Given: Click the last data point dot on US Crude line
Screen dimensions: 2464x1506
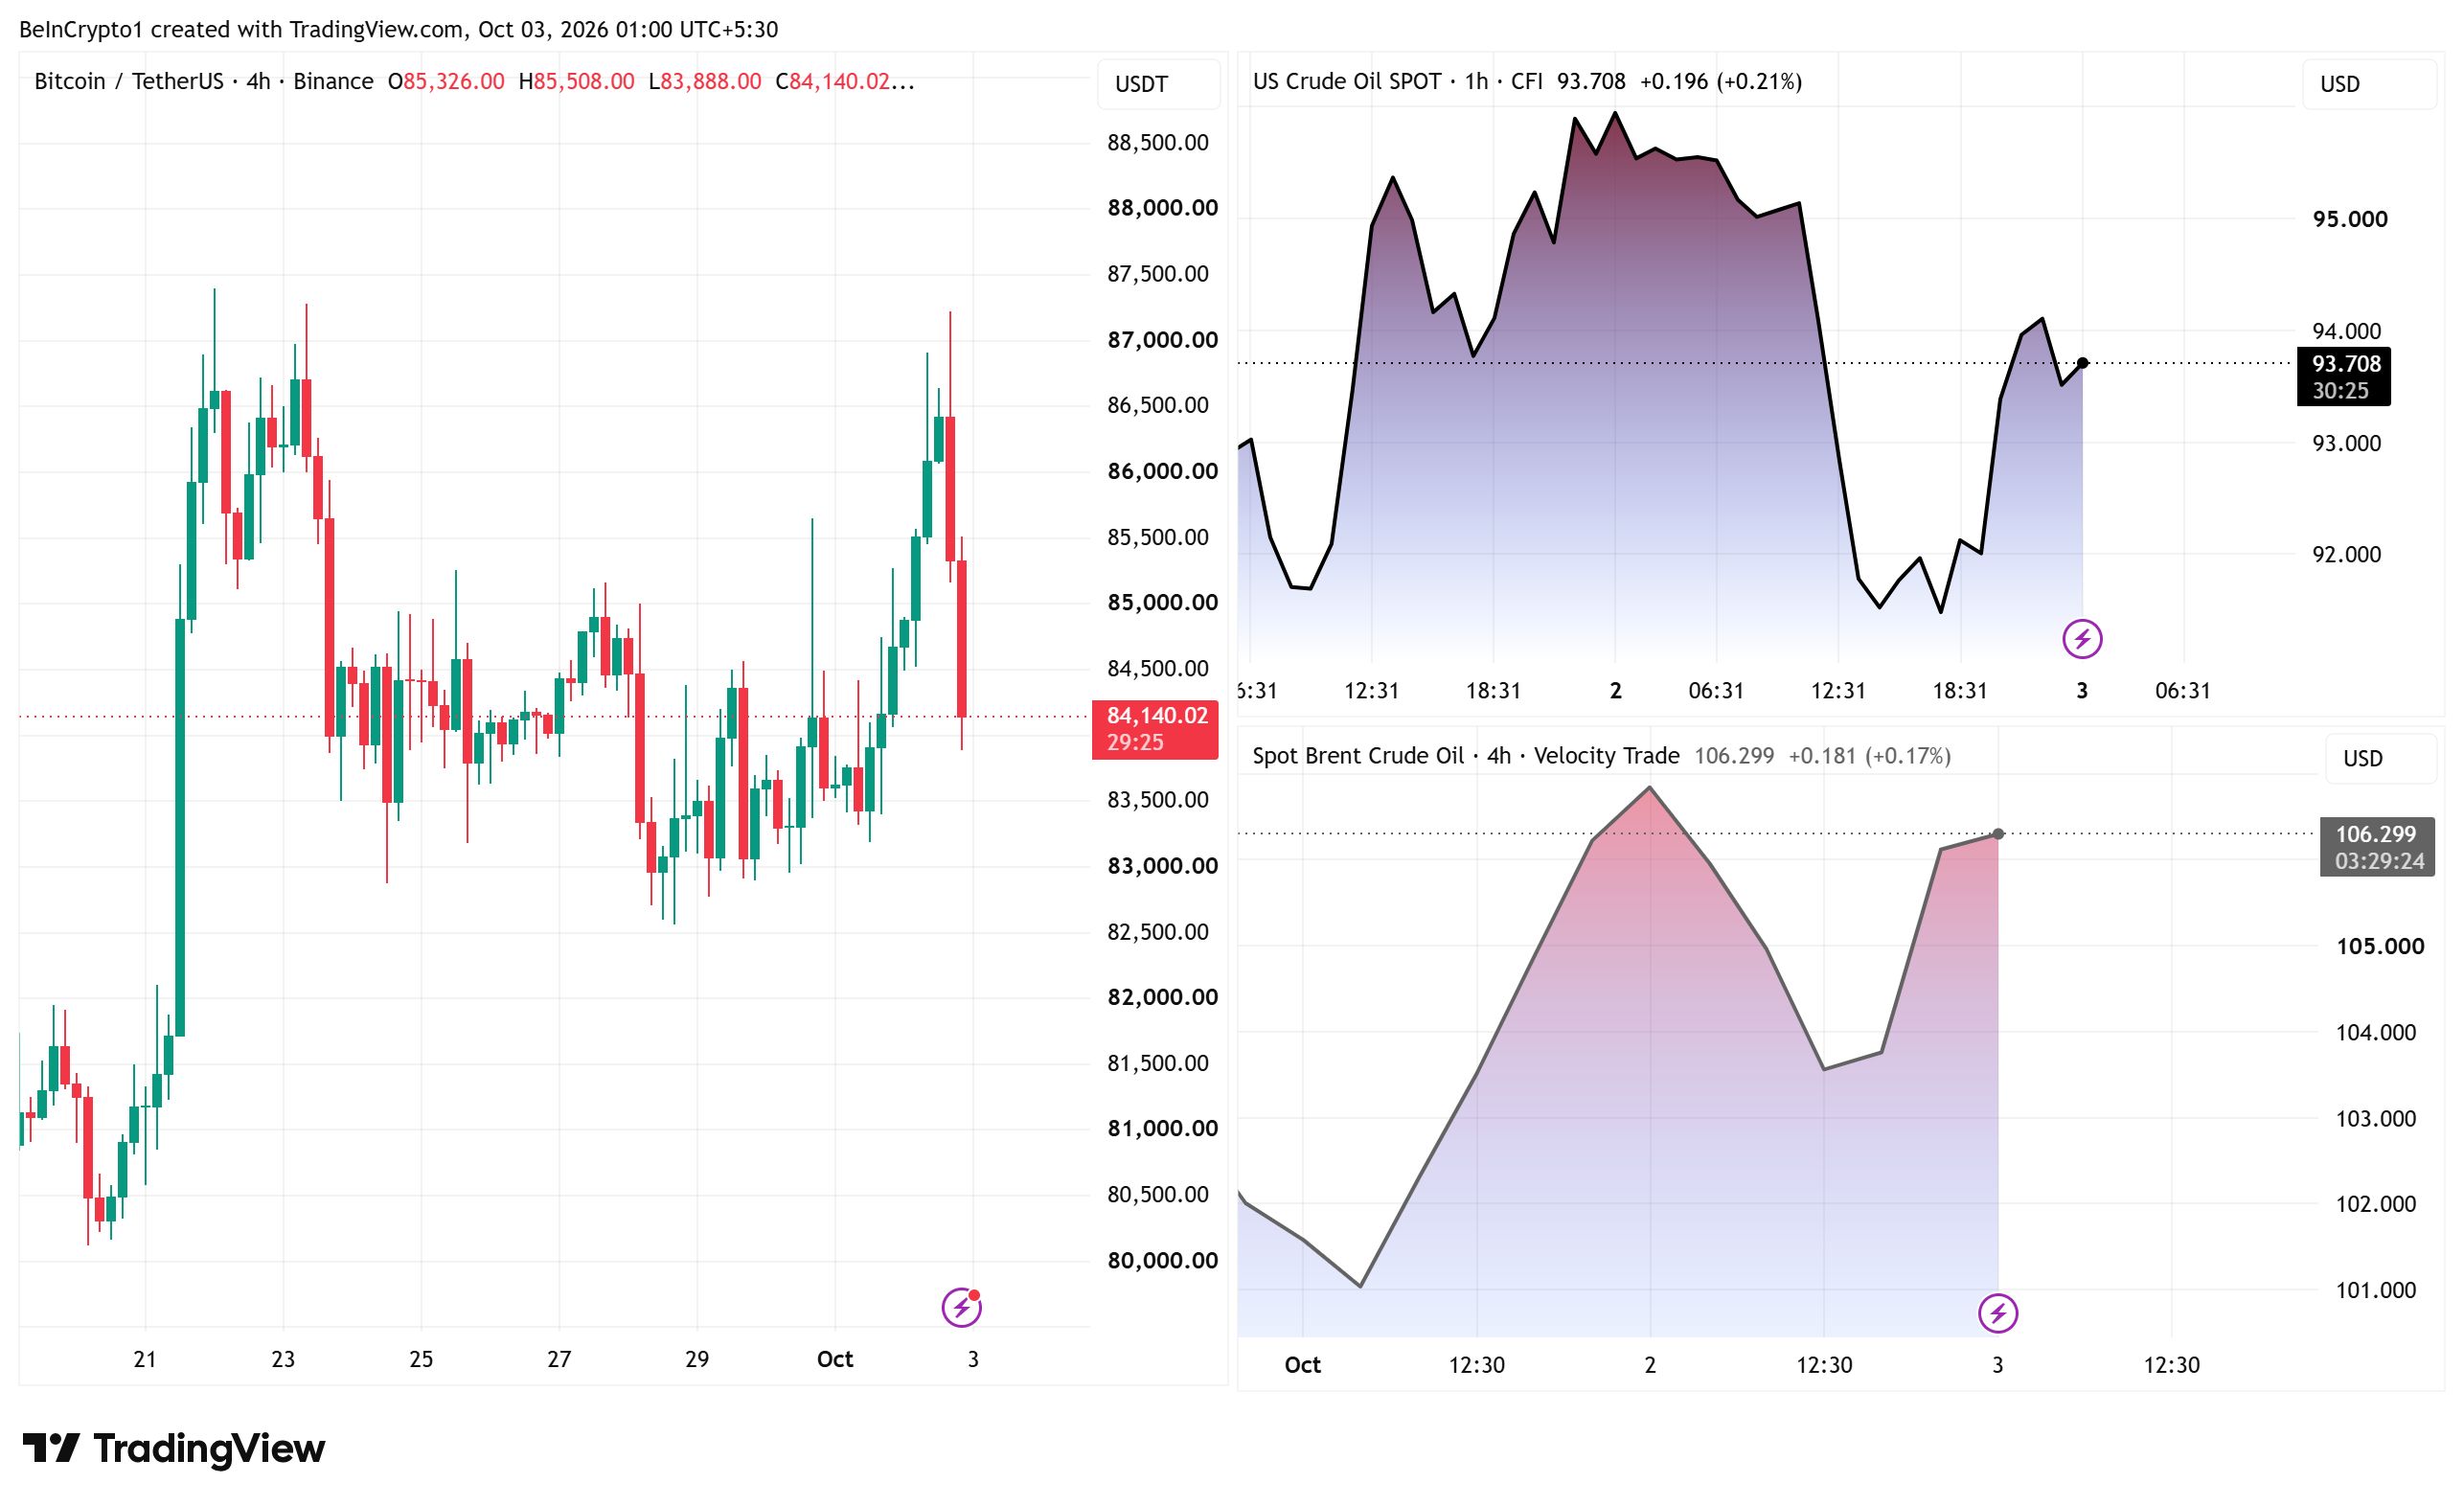Looking at the screenshot, I should pyautogui.click(x=2082, y=363).
